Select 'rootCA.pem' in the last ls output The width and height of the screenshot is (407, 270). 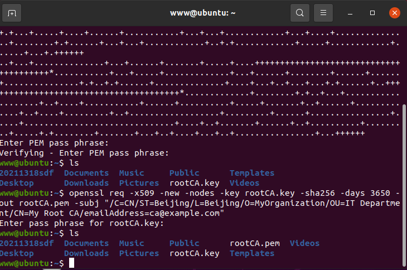point(255,243)
